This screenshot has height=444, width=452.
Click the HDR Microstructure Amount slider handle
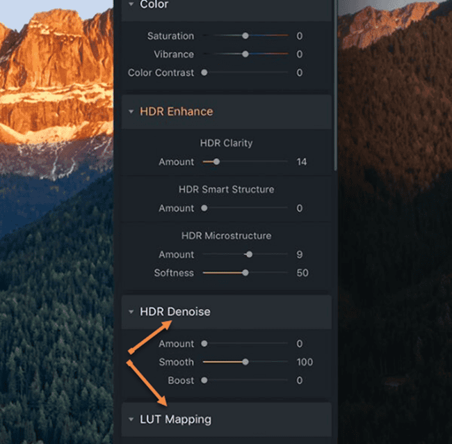250,255
